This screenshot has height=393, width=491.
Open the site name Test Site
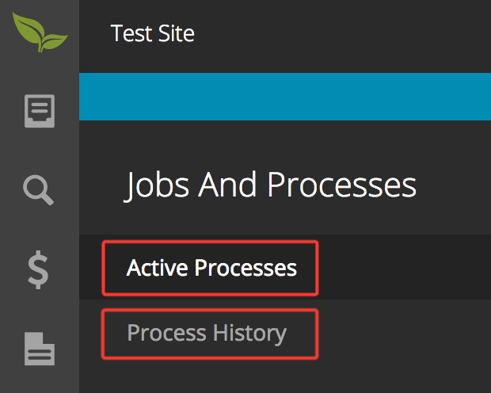pyautogui.click(x=153, y=33)
